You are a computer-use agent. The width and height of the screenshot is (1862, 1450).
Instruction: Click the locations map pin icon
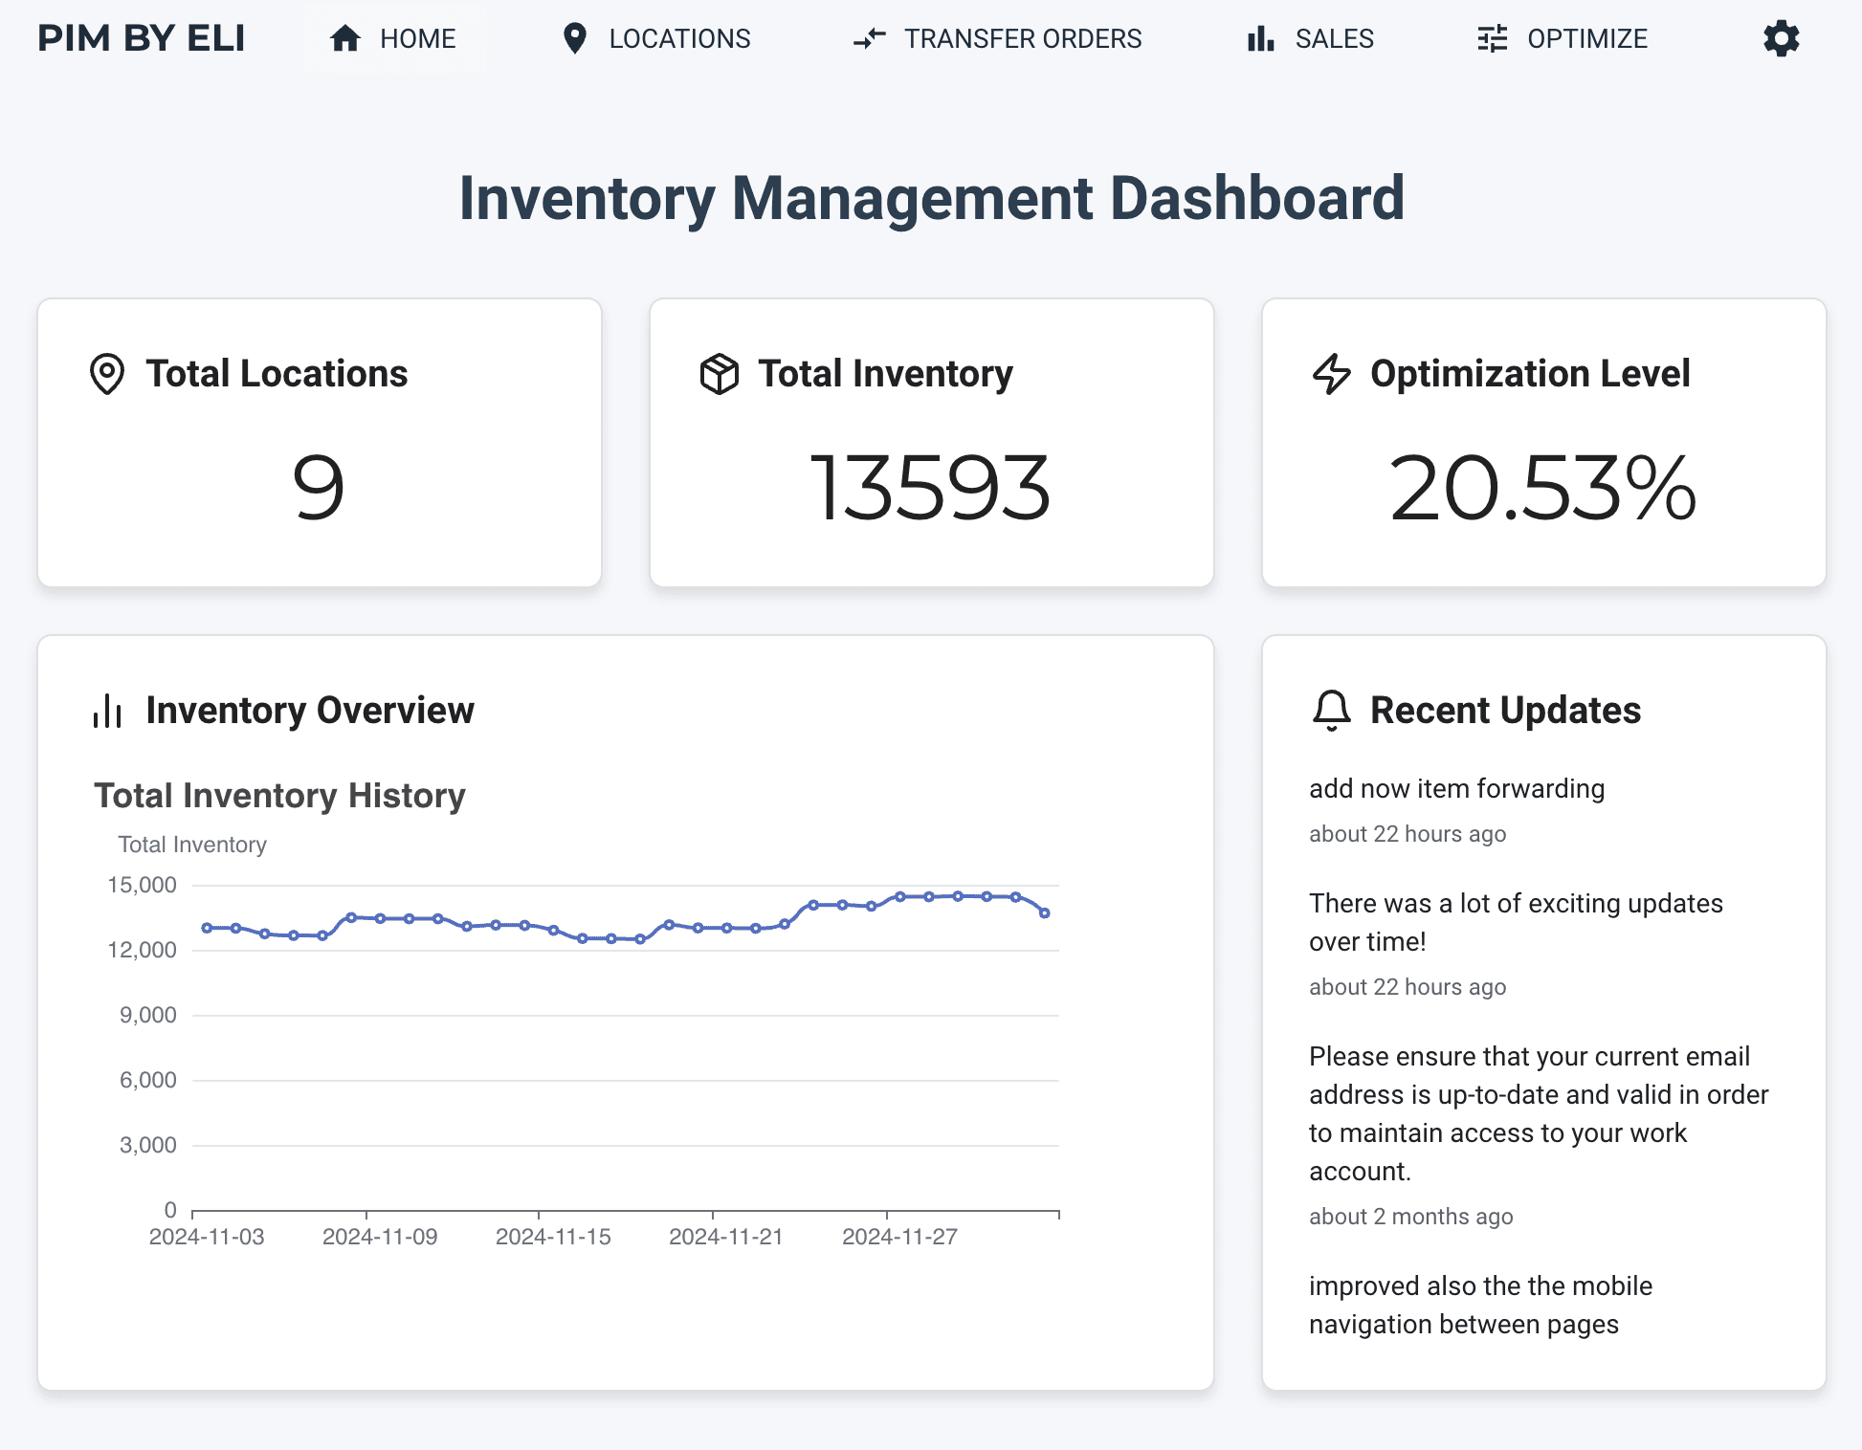click(x=574, y=39)
